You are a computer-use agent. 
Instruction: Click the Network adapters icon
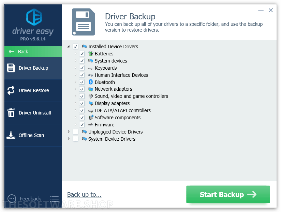click(x=91, y=89)
